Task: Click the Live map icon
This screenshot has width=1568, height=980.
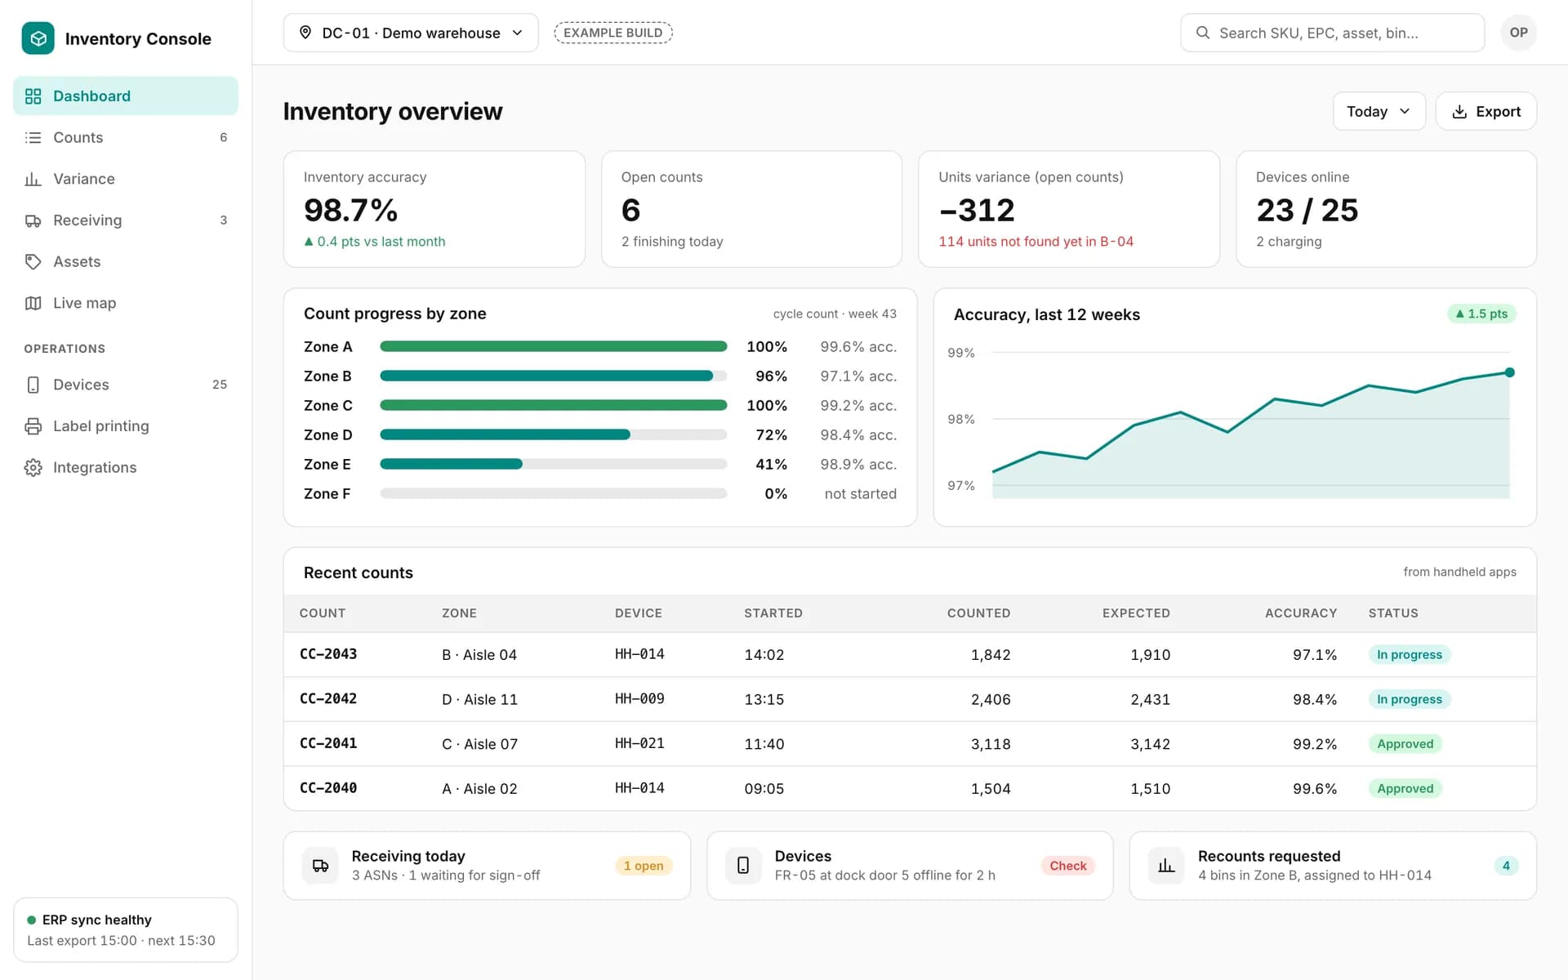Action: pyautogui.click(x=33, y=303)
